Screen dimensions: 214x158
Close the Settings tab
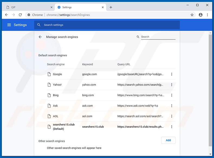pyautogui.click(x=103, y=7)
